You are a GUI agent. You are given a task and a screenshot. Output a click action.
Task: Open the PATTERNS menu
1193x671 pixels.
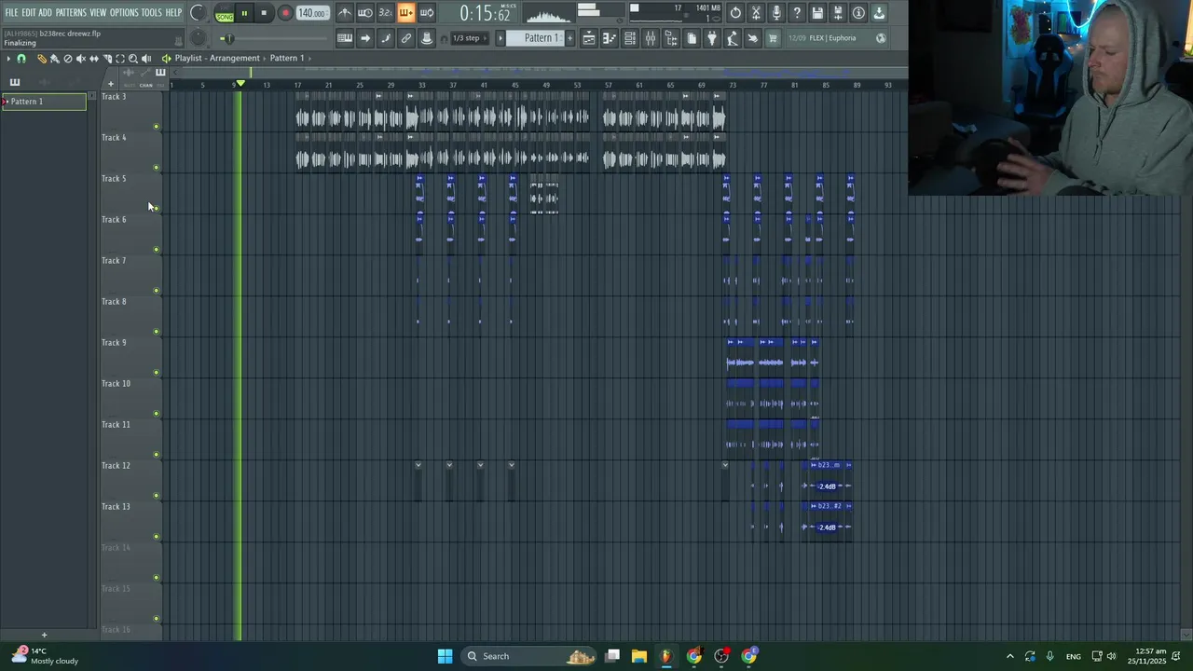click(x=71, y=13)
